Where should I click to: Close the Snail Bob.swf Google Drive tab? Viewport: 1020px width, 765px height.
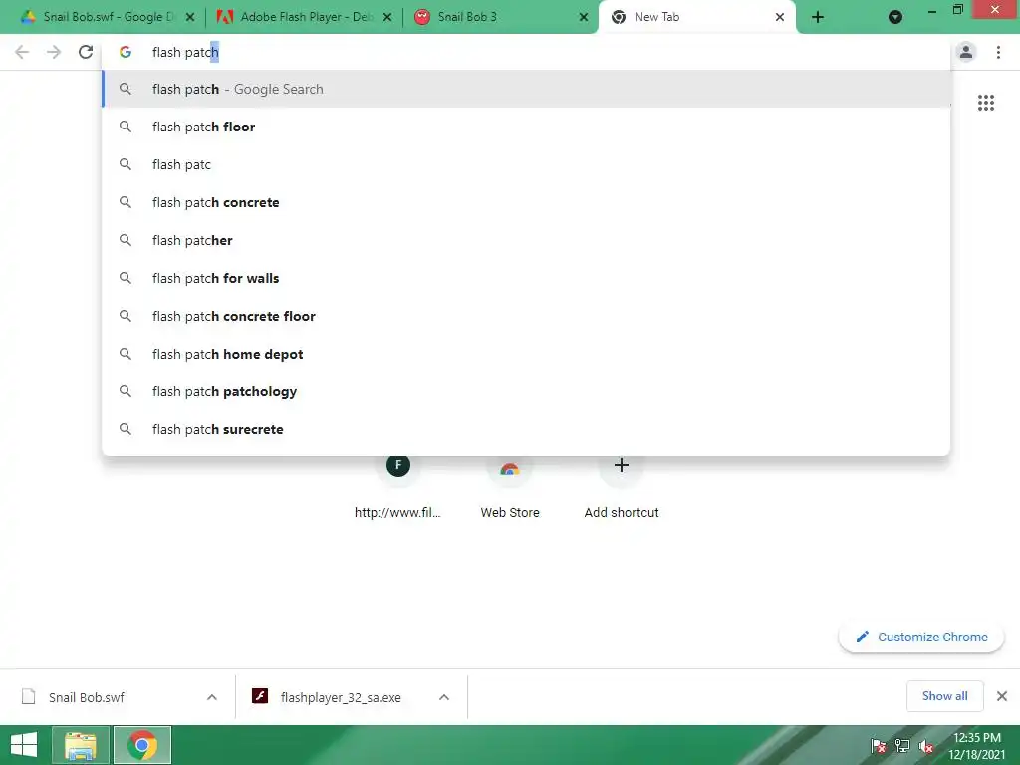[190, 17]
